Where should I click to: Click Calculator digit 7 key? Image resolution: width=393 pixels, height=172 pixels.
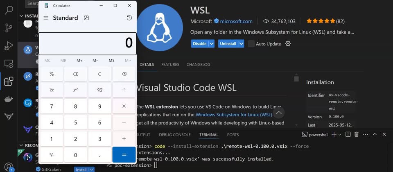(52, 106)
